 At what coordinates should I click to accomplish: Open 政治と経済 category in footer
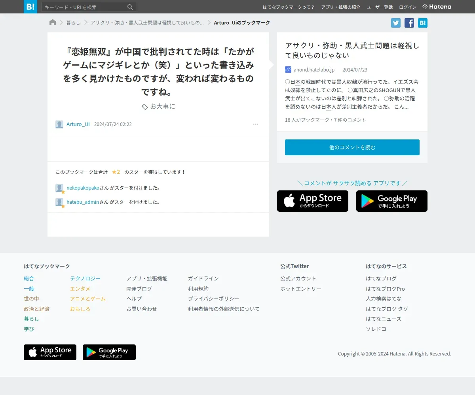pyautogui.click(x=36, y=309)
